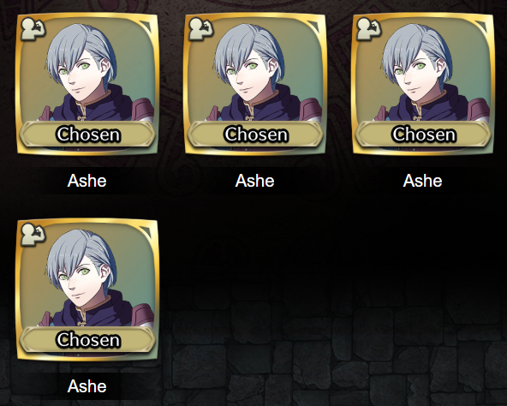Click the Ashe name label under right top-row card
507x406 pixels.
[422, 181]
